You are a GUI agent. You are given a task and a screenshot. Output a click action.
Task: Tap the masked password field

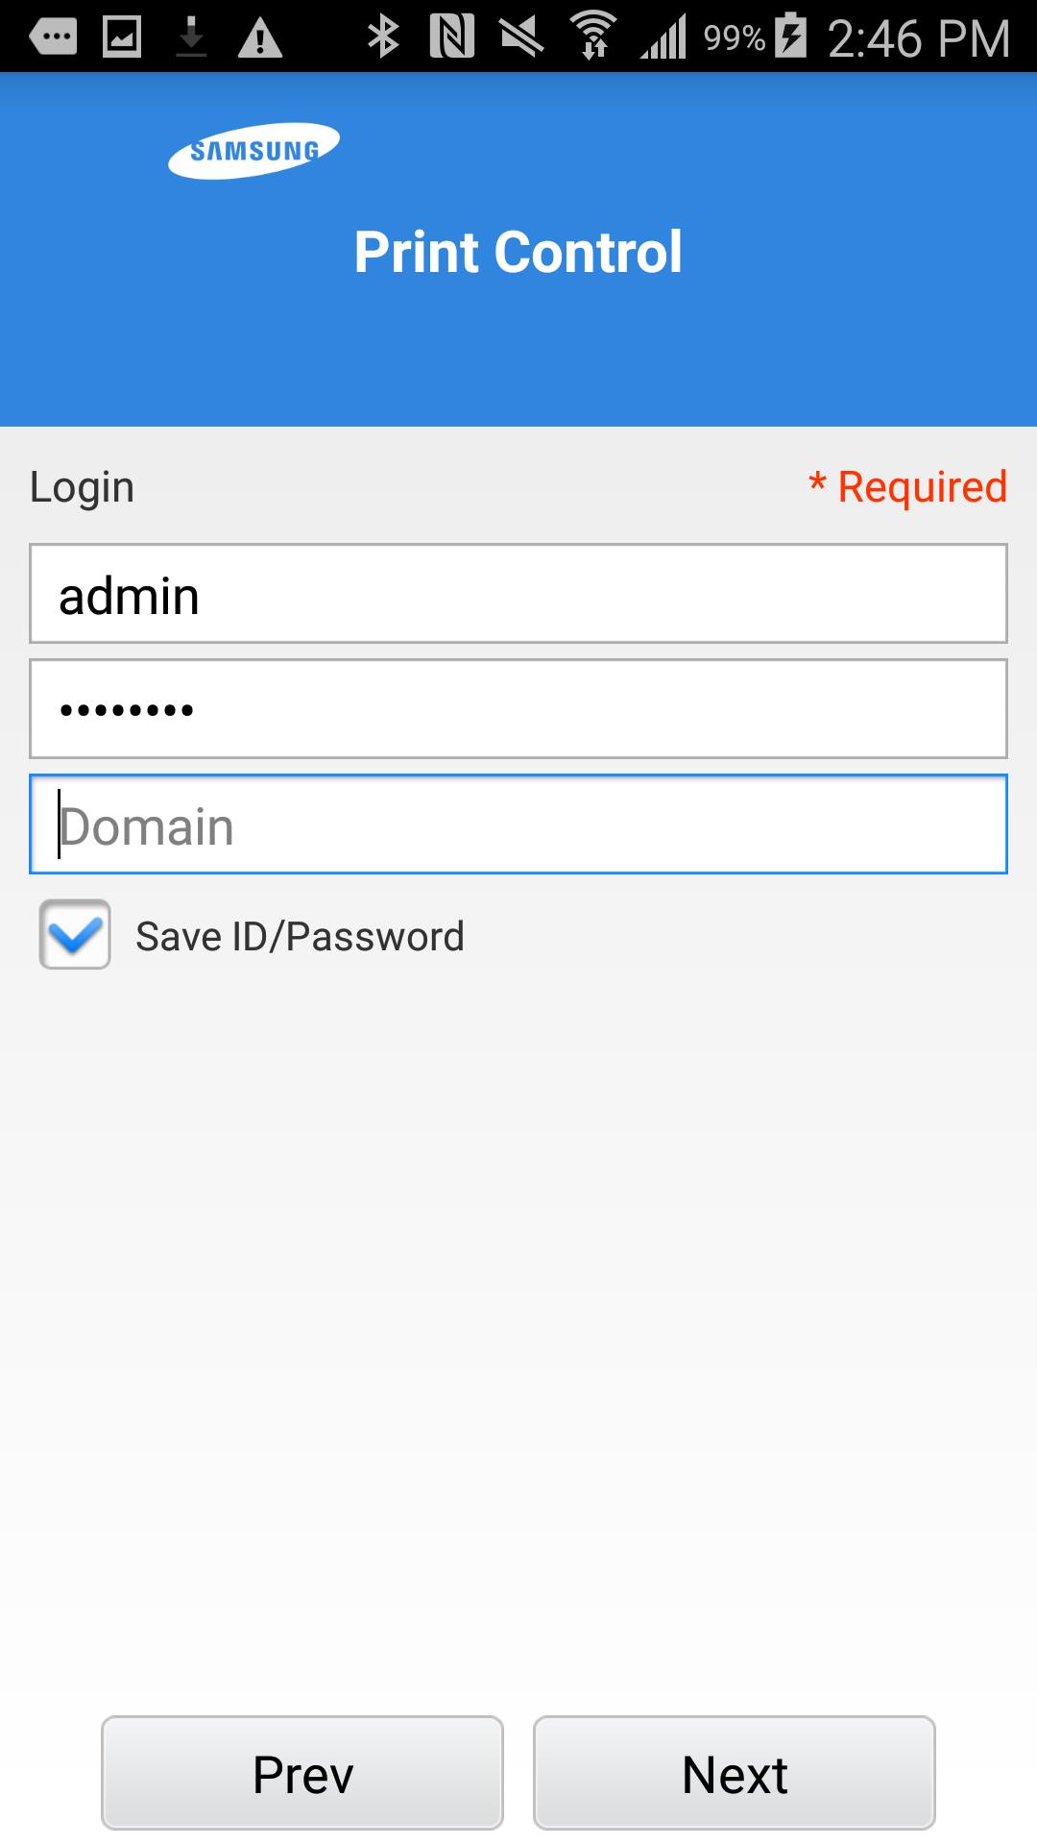click(x=518, y=708)
